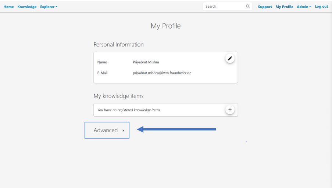Open the Admin dropdown menu
This screenshot has height=188, width=332.
click(x=304, y=7)
